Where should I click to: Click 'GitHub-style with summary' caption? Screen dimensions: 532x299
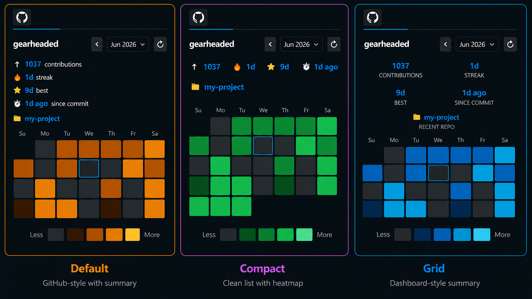[90, 283]
